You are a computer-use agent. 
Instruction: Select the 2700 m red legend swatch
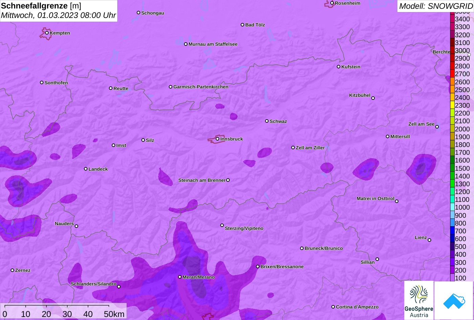[452, 74]
